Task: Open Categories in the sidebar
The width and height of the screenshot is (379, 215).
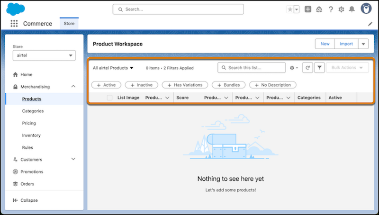Action: click(x=33, y=111)
